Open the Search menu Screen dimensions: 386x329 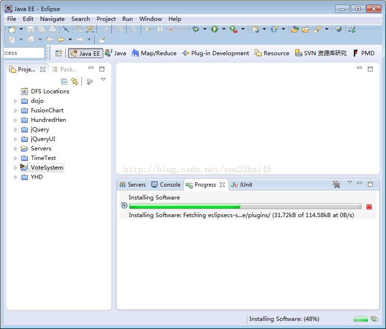point(80,19)
